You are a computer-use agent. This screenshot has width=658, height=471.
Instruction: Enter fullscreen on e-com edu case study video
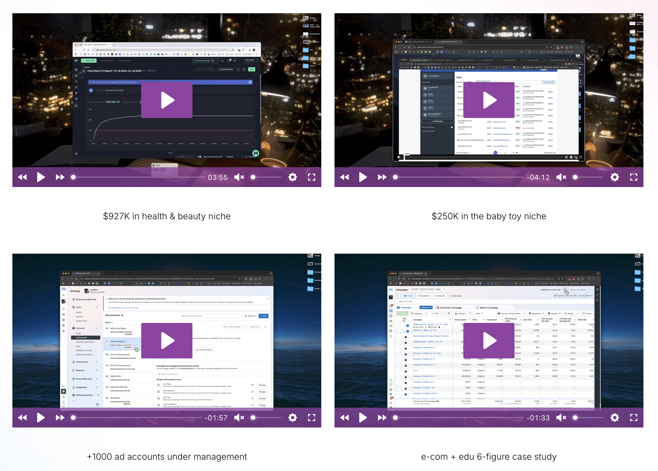pyautogui.click(x=634, y=418)
